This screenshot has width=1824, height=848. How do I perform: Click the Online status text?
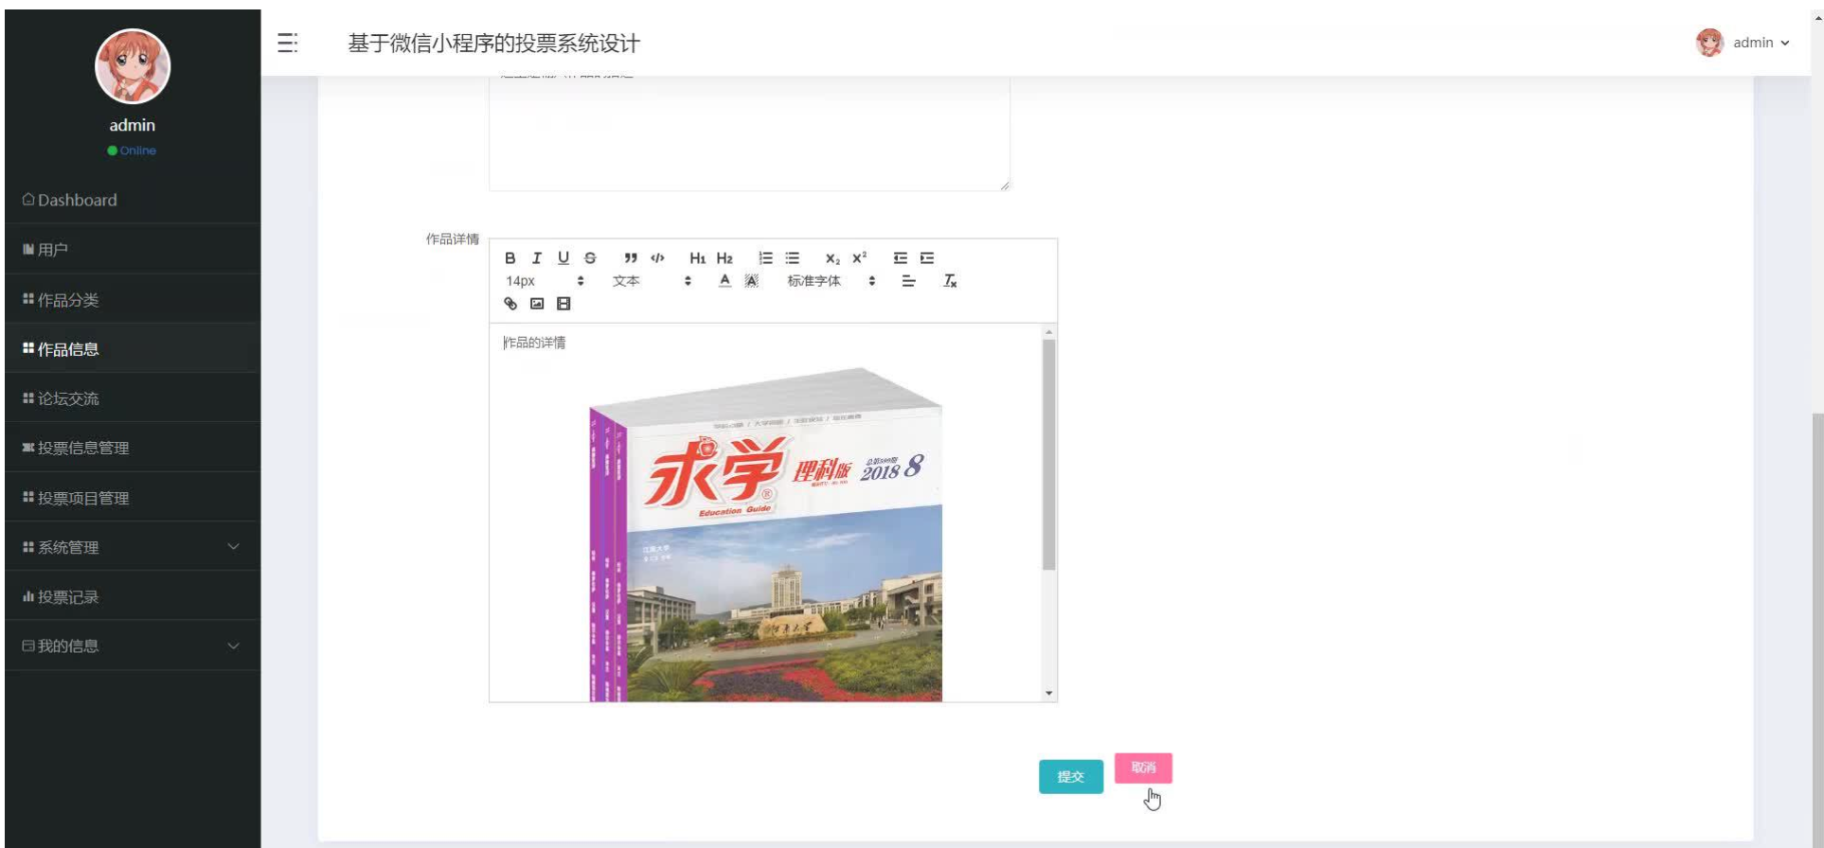[138, 150]
